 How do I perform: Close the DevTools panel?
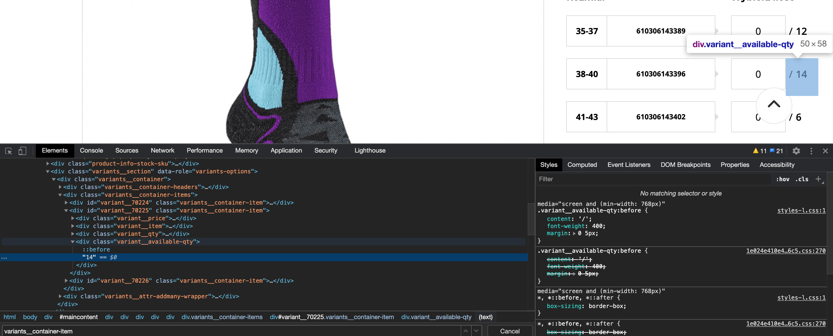coord(825,151)
